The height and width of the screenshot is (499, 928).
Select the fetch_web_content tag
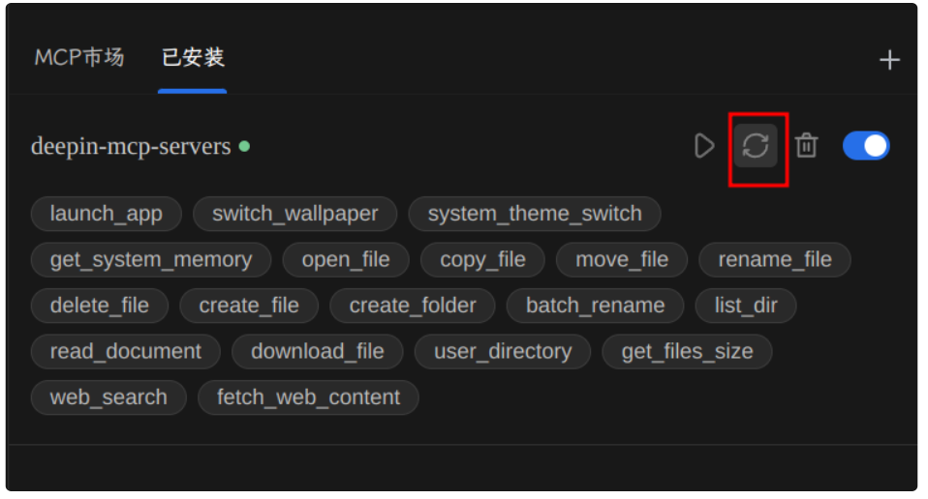pos(308,398)
